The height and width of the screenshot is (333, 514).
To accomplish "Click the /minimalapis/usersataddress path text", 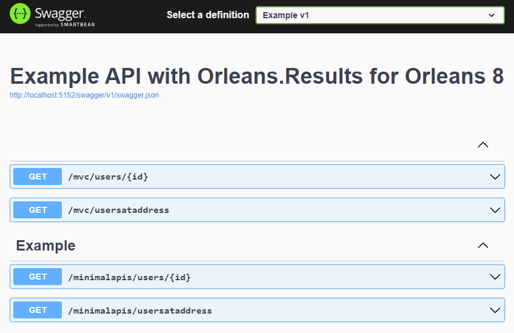I will pos(140,311).
